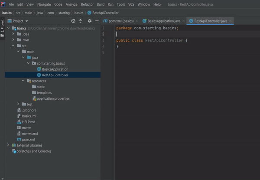Click 'src' in the breadcrumb bar
The image size is (260, 180).
point(18,13)
